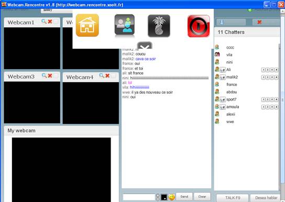This screenshot has width=285, height=202.
Task: Close Webcam3 with red X
Action: [50, 75]
